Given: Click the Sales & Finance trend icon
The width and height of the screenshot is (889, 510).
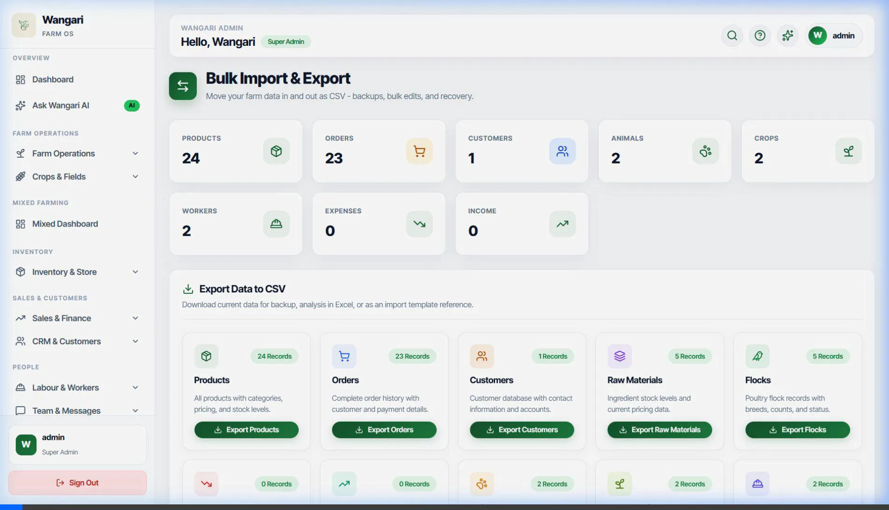Looking at the screenshot, I should 20,318.
